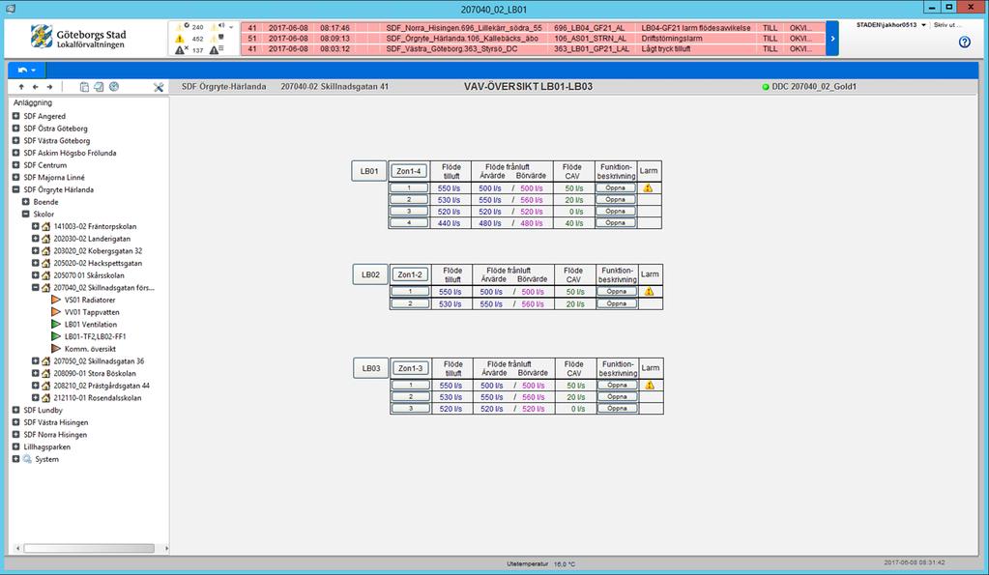The height and width of the screenshot is (575, 989).
Task: Click the tree panel horizontal scrollbar
Action: (89, 549)
